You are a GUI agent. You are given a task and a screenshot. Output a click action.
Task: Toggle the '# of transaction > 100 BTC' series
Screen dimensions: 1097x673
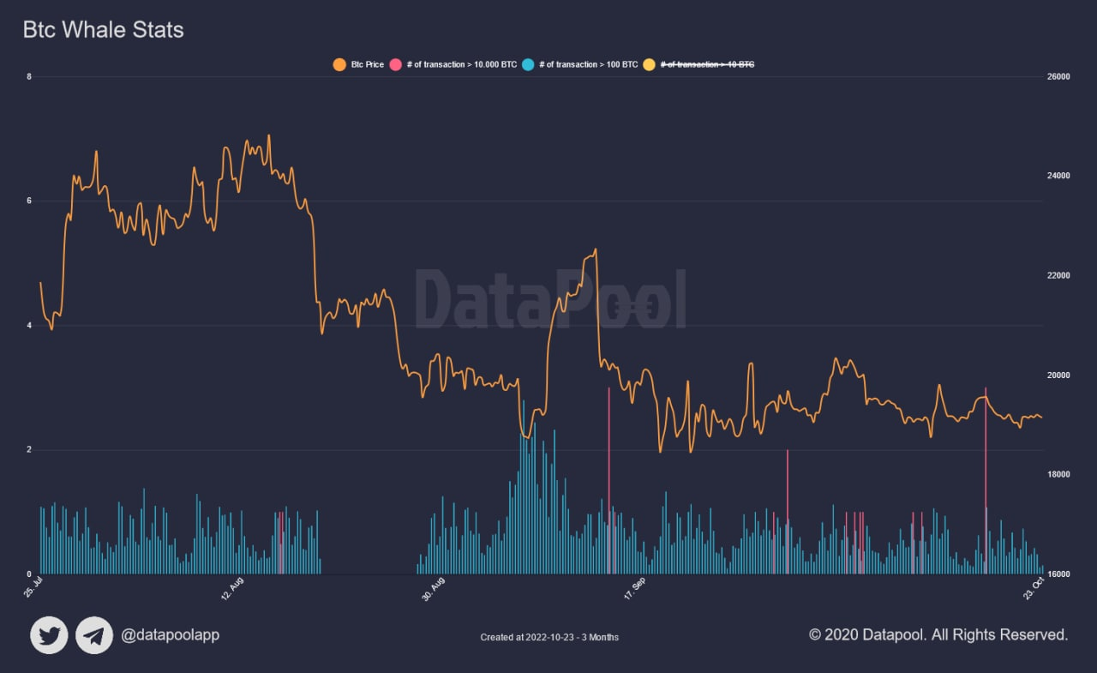point(589,64)
